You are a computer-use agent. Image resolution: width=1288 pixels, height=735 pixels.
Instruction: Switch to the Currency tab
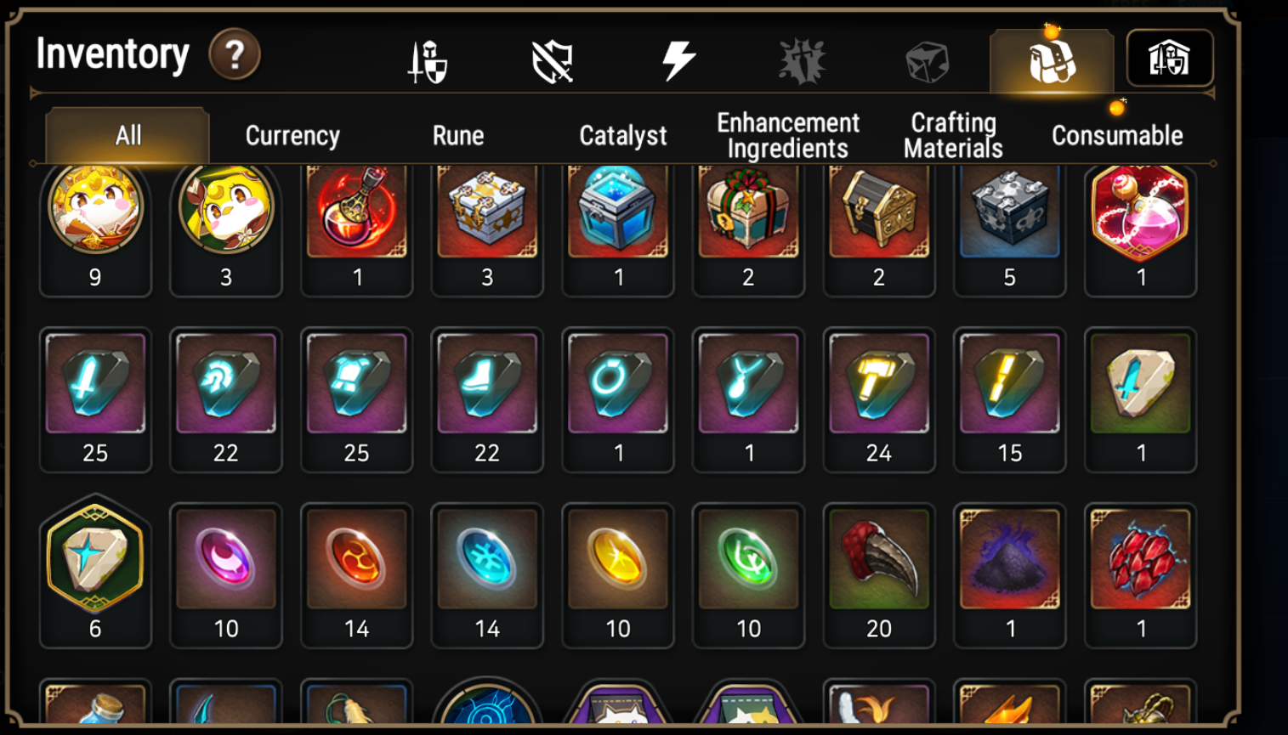292,136
